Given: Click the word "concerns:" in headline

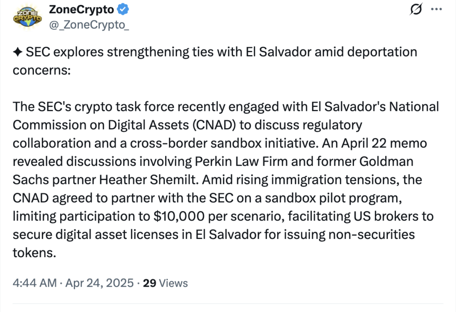Looking at the screenshot, I should [x=41, y=70].
